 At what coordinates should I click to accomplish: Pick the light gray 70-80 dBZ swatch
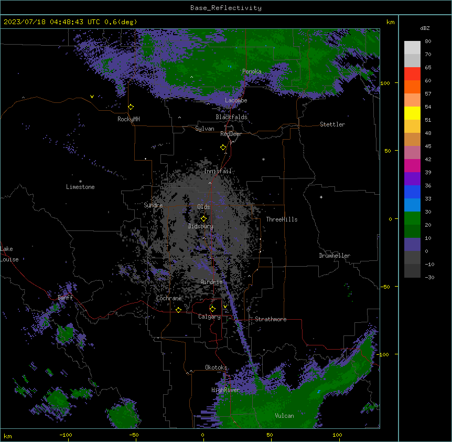point(412,48)
